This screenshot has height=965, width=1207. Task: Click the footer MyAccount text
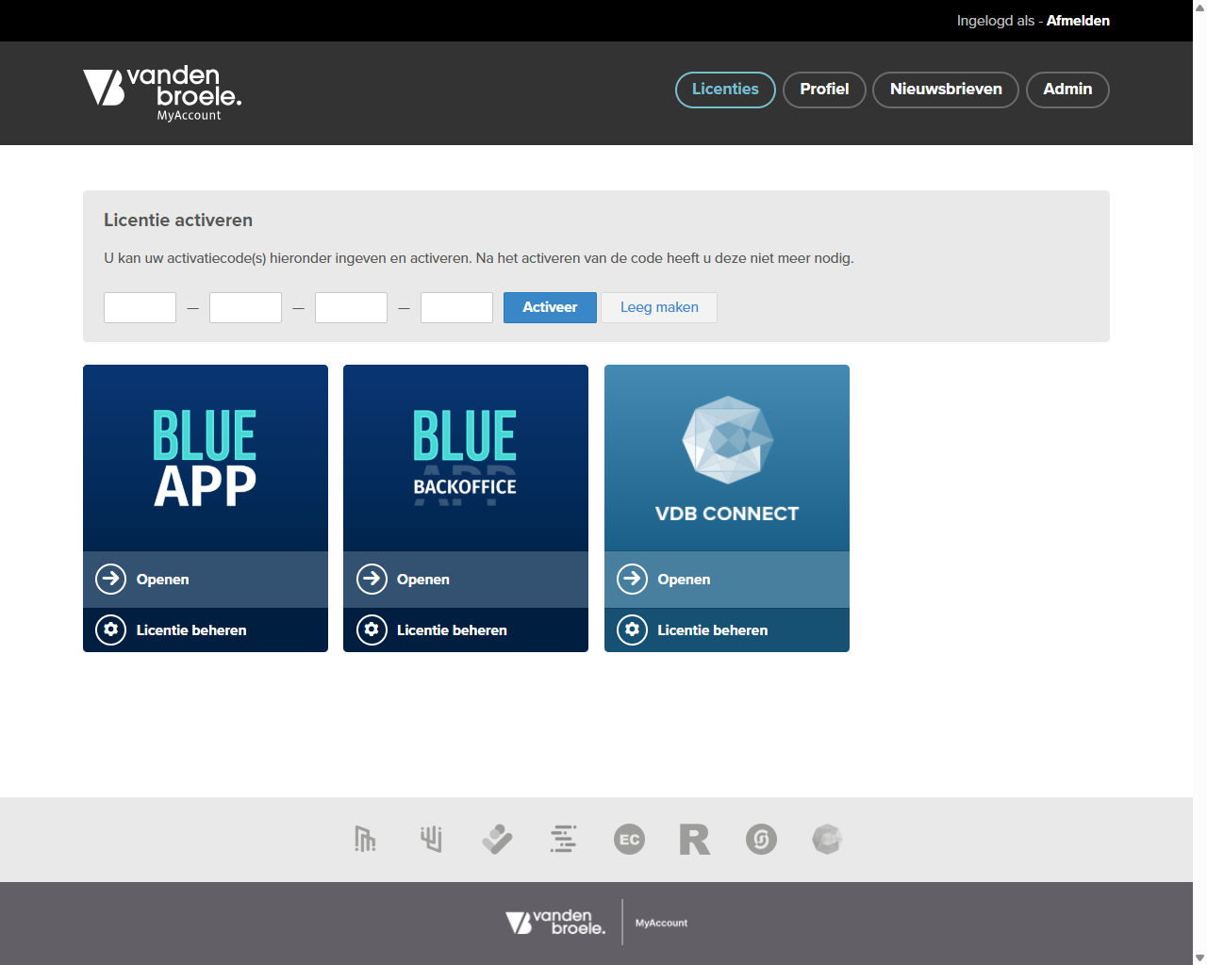click(x=661, y=924)
